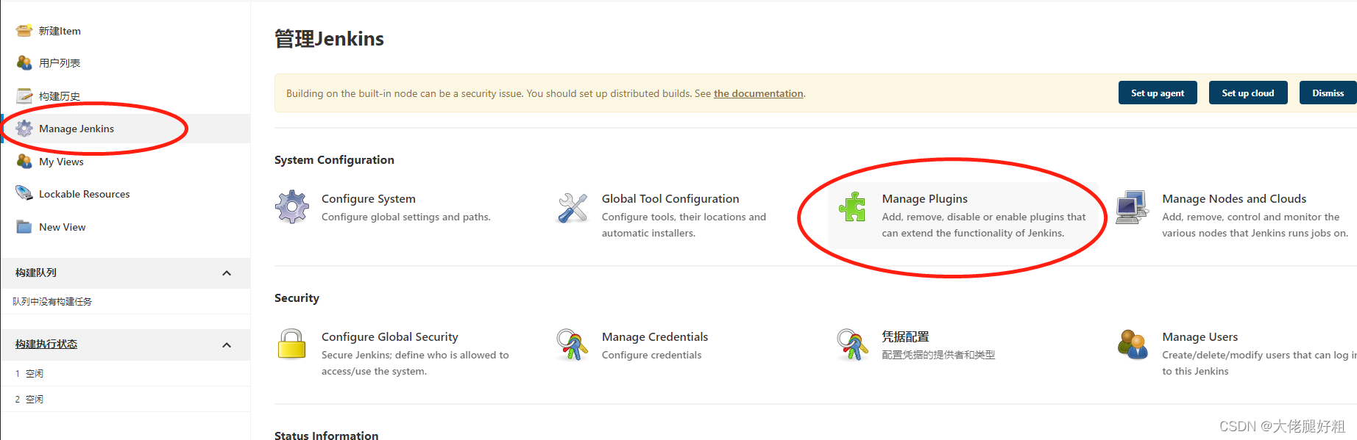Image resolution: width=1357 pixels, height=440 pixels.
Task: Collapse the 构建队列 panel
Action: point(227,273)
